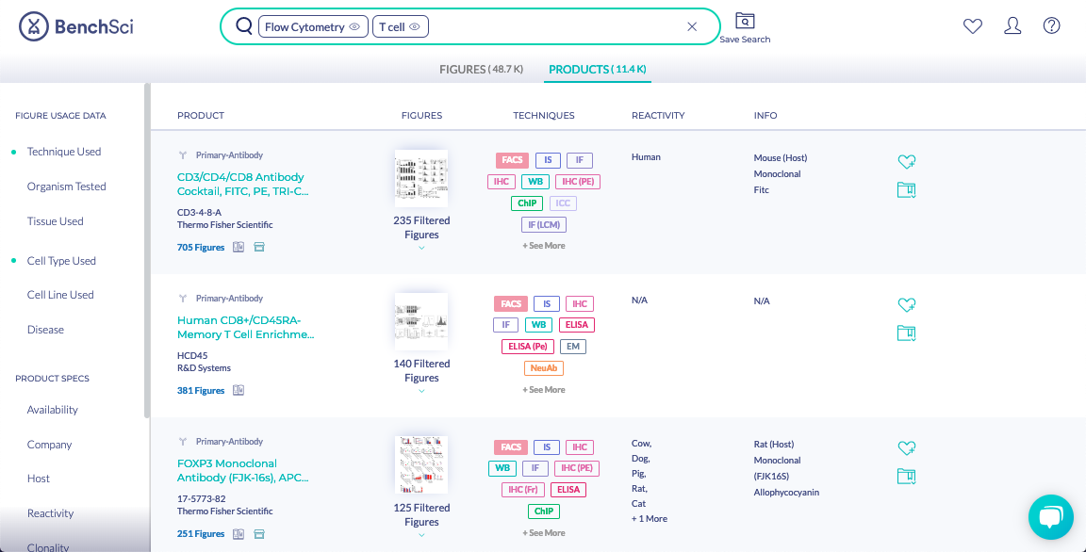The image size is (1086, 552).
Task: Click the magnifying glass search icon
Action: click(244, 26)
